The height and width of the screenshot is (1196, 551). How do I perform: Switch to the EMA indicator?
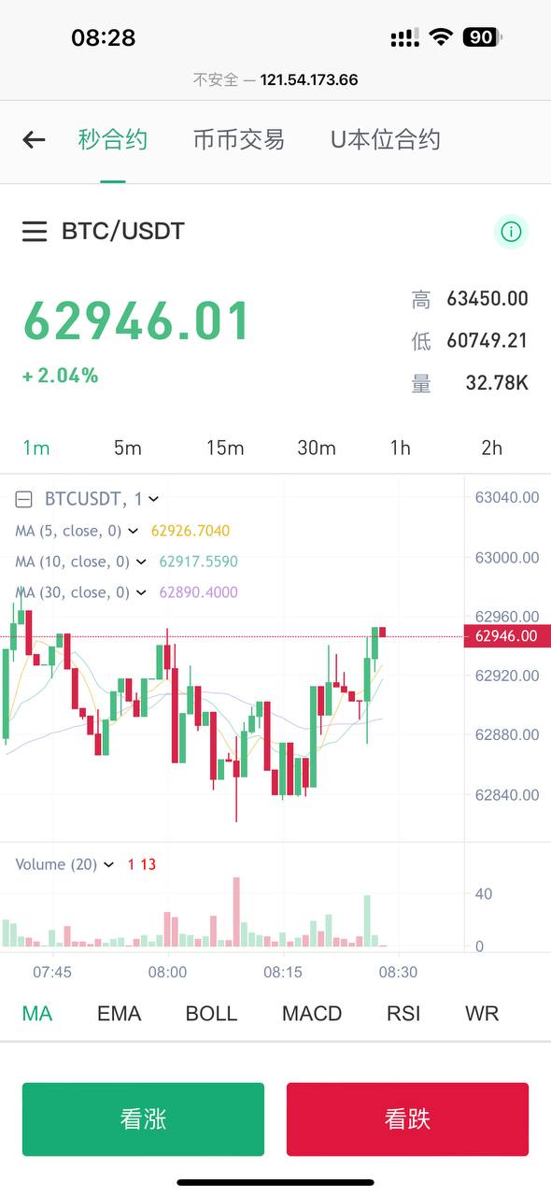(x=119, y=1013)
